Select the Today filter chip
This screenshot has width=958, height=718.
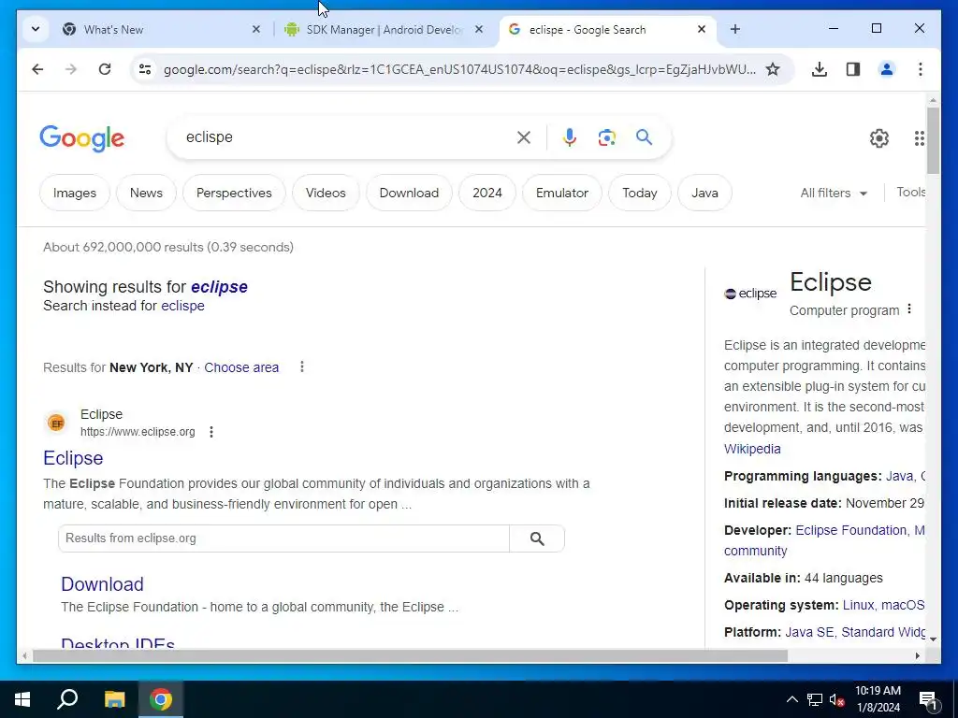(x=640, y=193)
